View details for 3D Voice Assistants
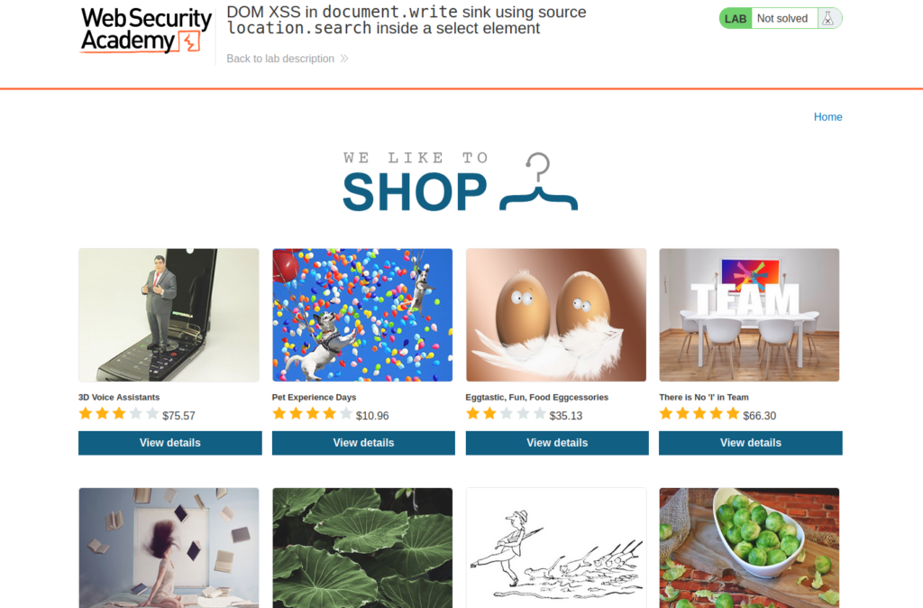923x608 pixels. point(170,443)
